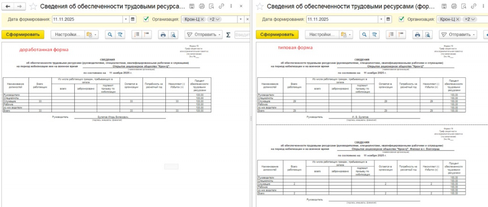Open print preview in right toolbar

[427, 34]
